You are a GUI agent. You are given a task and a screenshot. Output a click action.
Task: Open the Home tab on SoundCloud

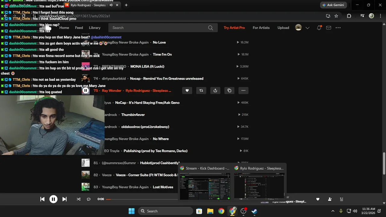point(64,28)
